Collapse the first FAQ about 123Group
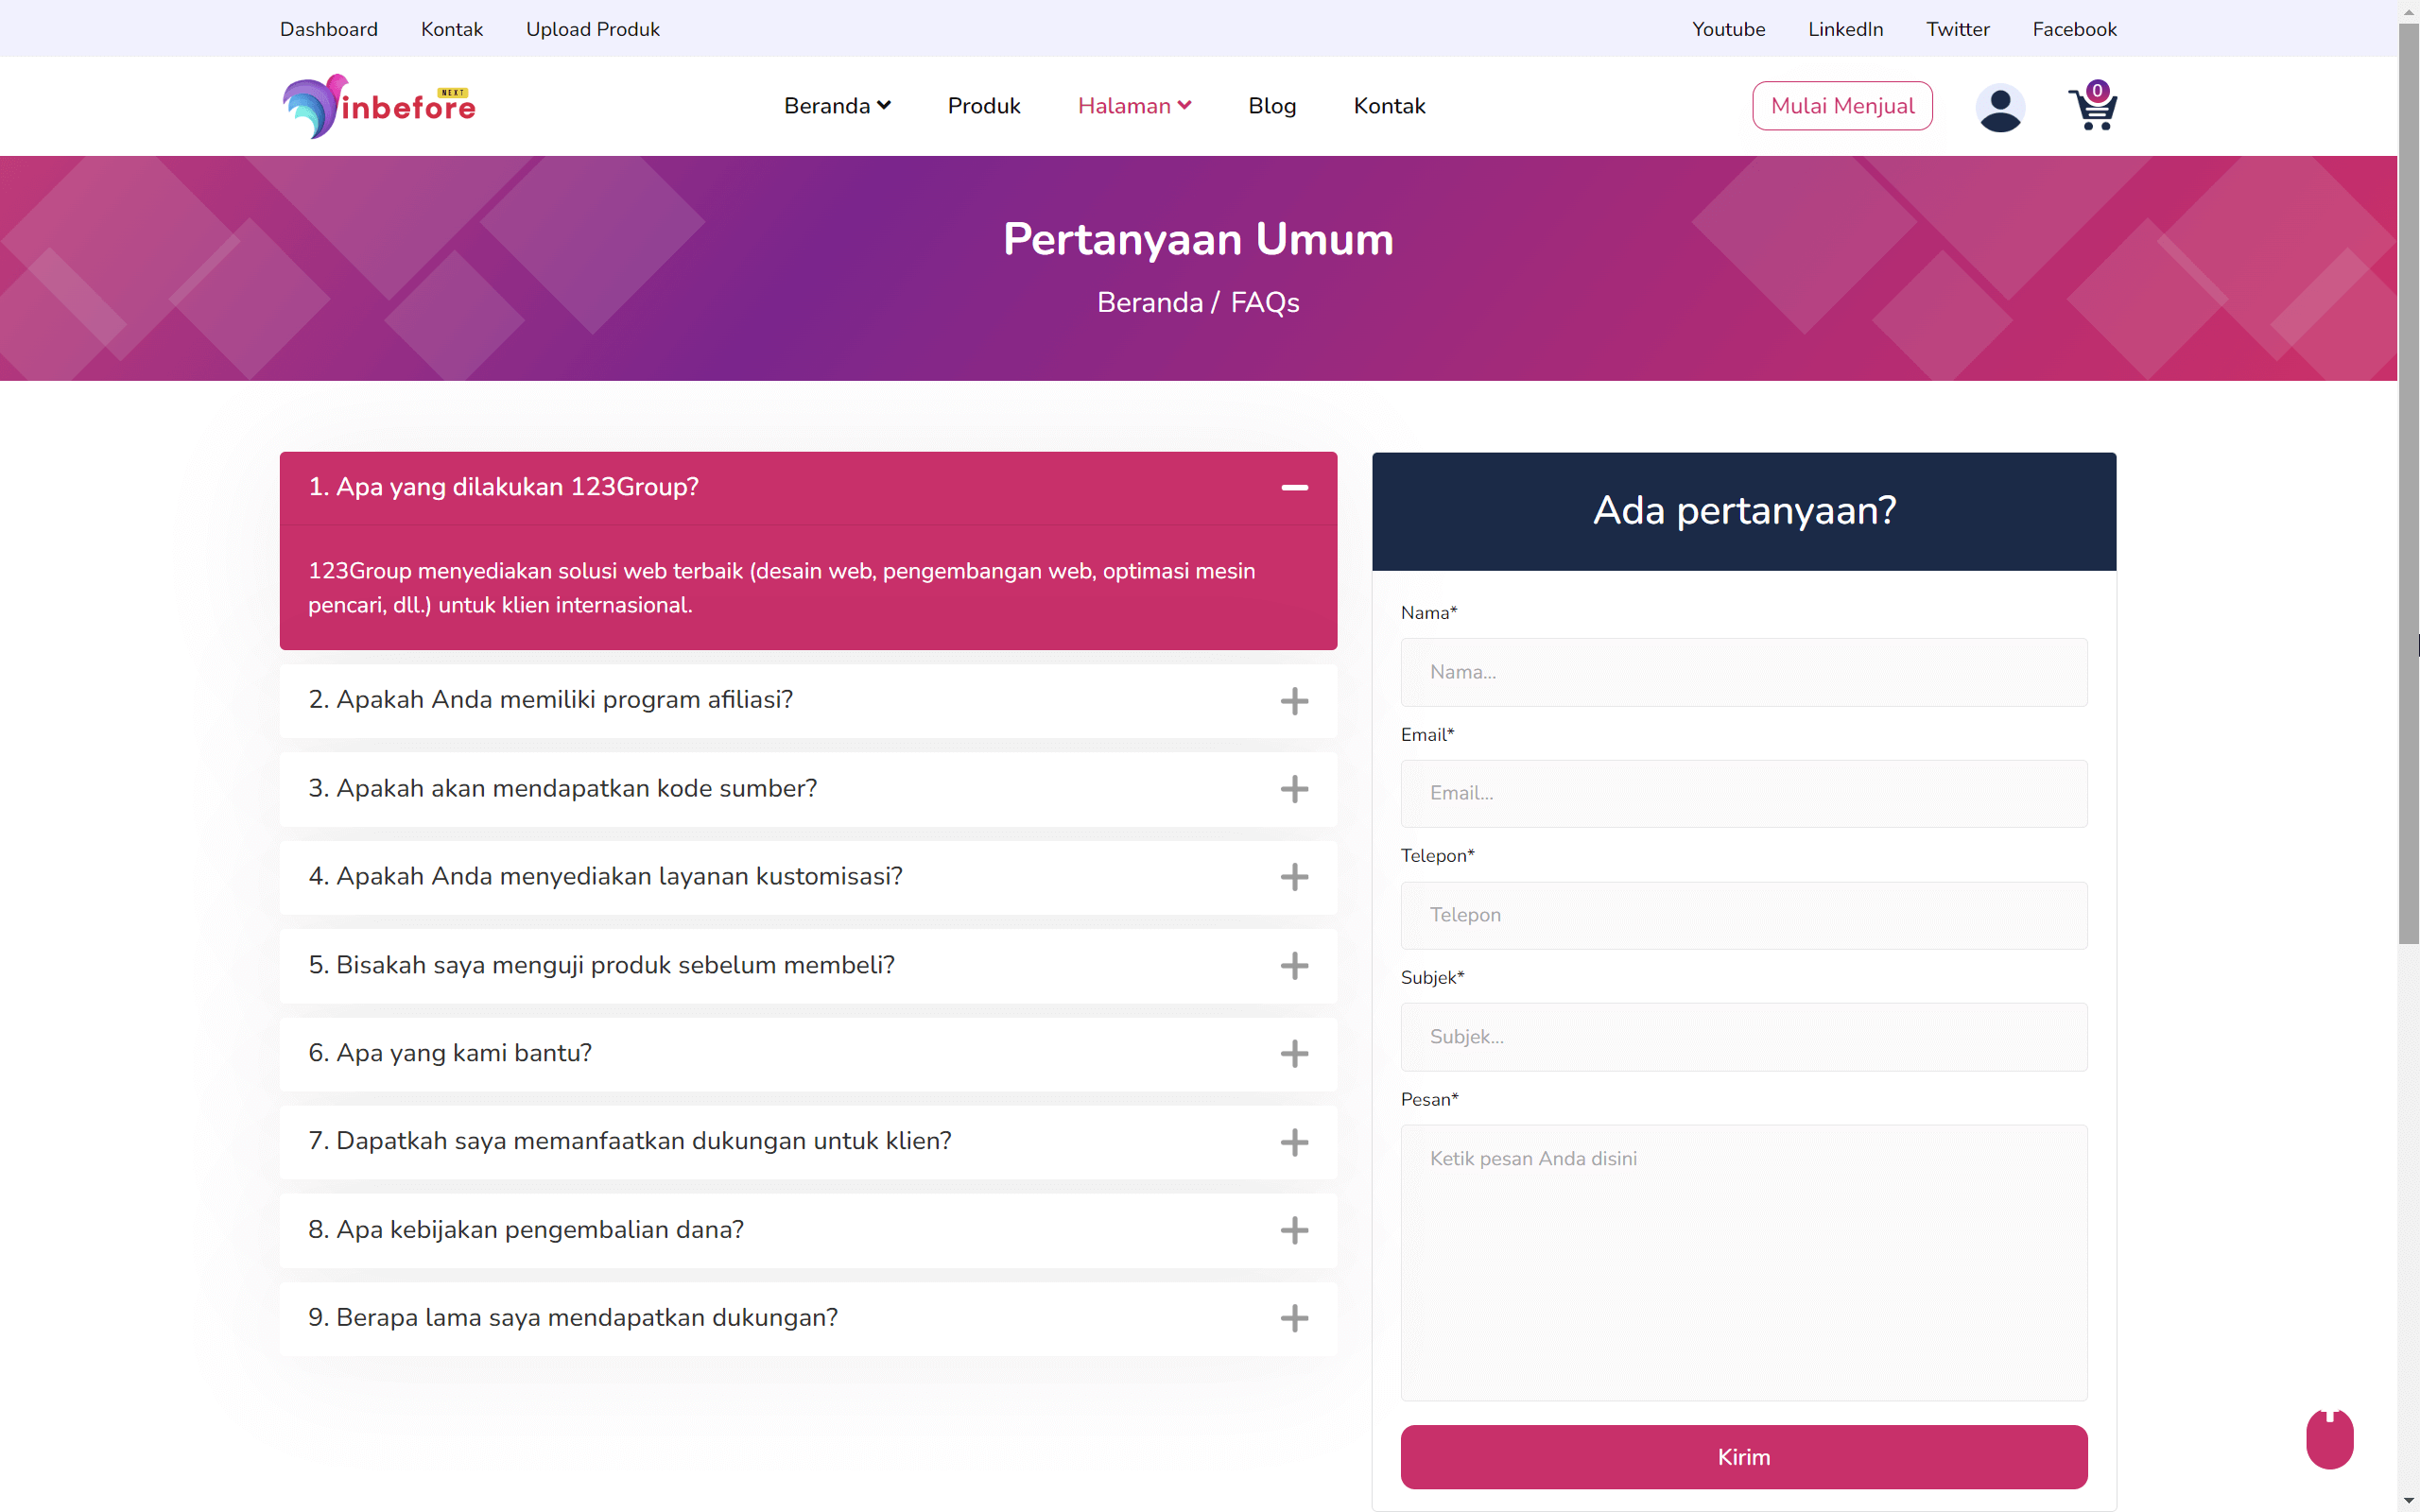Viewport: 2420px width, 1512px height. coord(1294,488)
